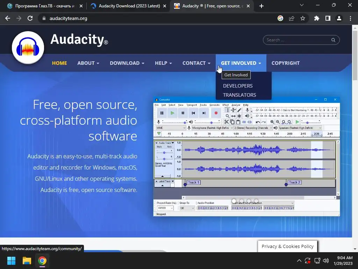Expand the HELP menu
This screenshot has height=269, width=358.
tap(163, 63)
